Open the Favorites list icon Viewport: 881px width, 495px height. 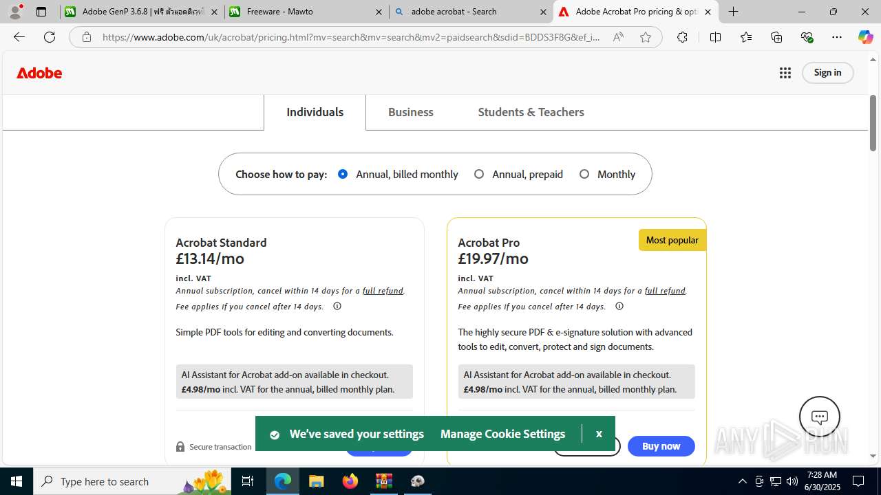746,37
